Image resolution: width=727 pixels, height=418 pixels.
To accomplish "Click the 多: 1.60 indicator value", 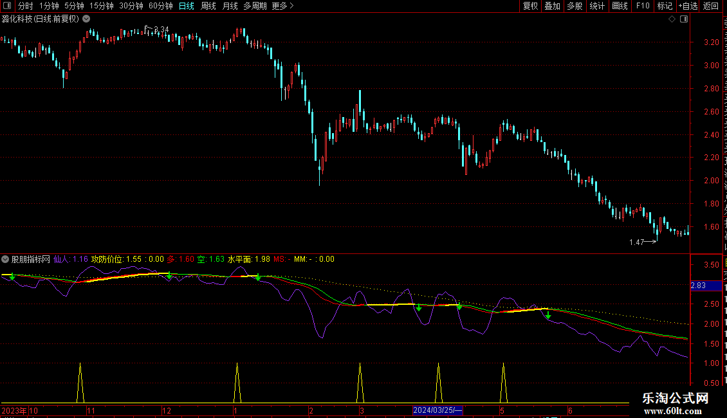I will coord(180,260).
